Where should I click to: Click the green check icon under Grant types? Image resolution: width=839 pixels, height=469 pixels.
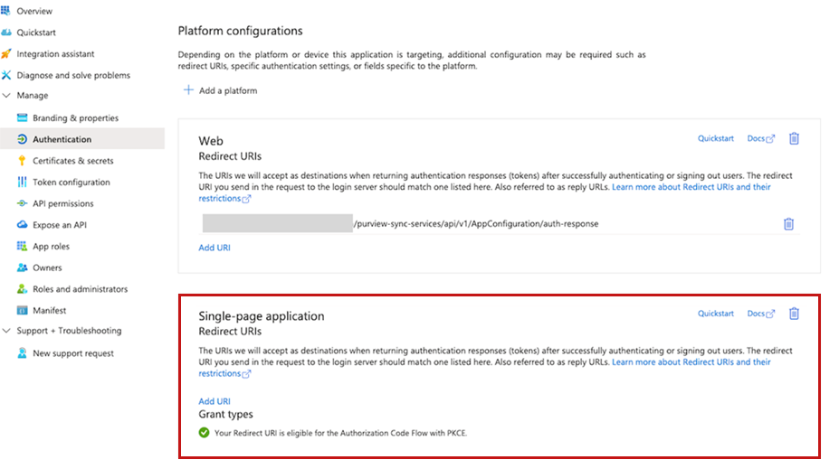pyautogui.click(x=204, y=433)
